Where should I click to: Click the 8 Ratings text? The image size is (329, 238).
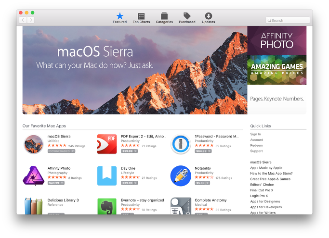[x=75, y=178]
